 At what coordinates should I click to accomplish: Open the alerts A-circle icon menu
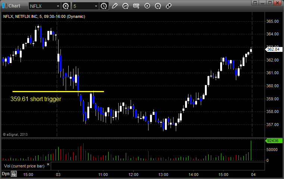tap(158, 6)
